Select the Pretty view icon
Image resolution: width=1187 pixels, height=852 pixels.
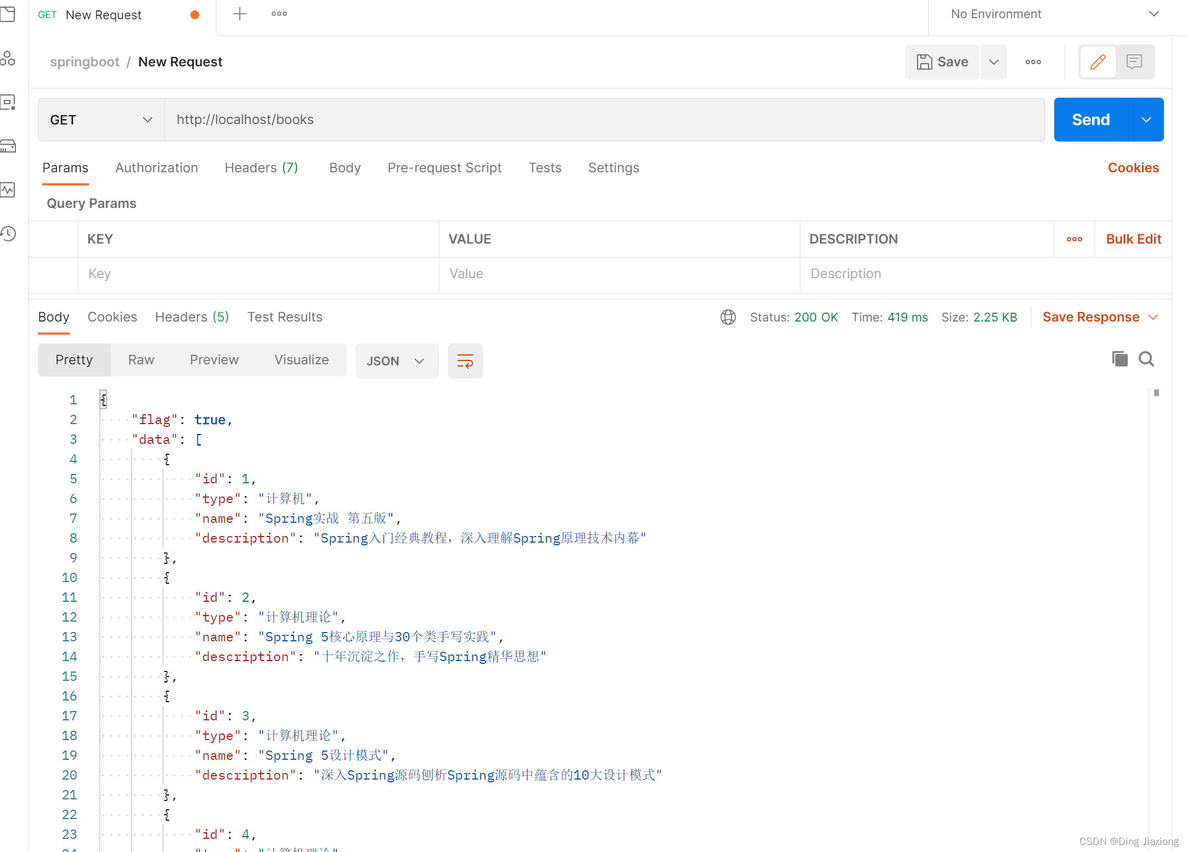point(74,359)
